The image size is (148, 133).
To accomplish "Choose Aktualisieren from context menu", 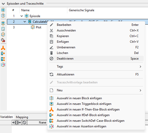I will (x=96, y=74).
